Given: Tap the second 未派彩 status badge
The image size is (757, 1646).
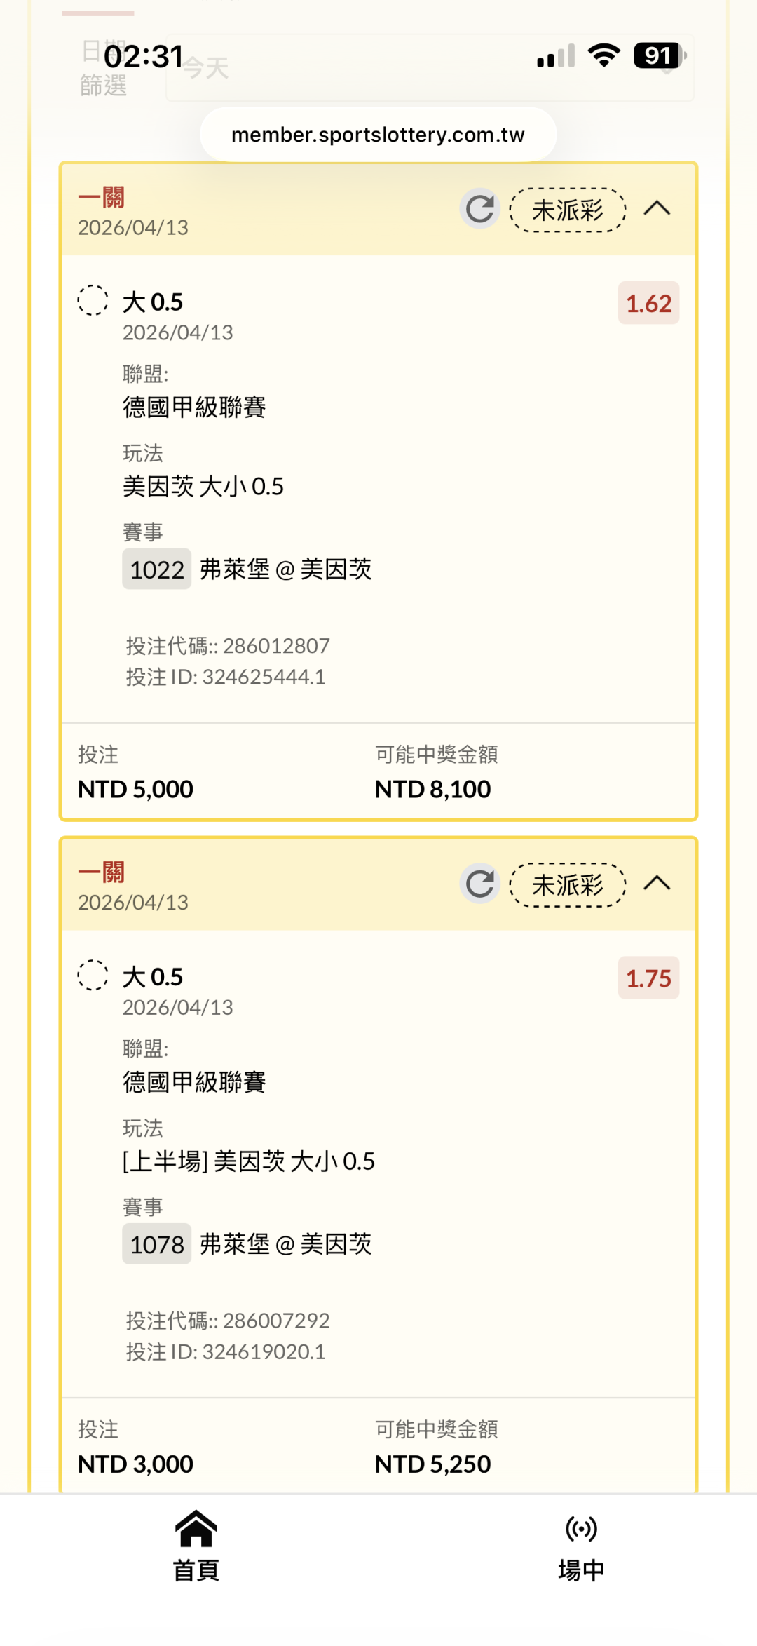Looking at the screenshot, I should pyautogui.click(x=568, y=885).
